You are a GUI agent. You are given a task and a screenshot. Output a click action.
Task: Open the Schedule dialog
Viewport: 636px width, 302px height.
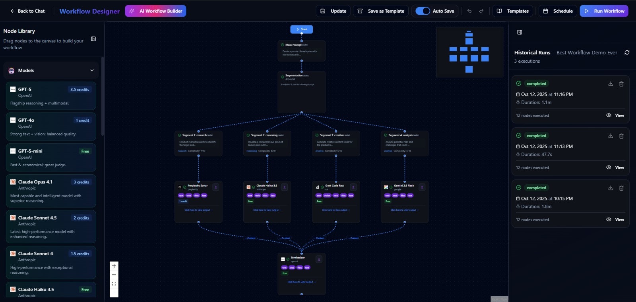point(558,11)
